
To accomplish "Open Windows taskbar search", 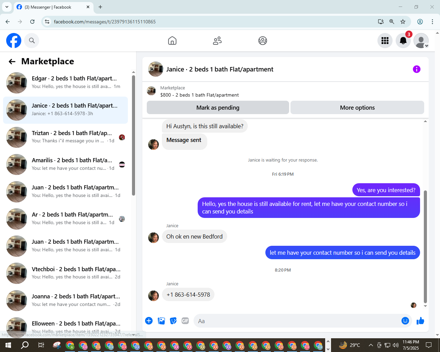I will (25, 345).
